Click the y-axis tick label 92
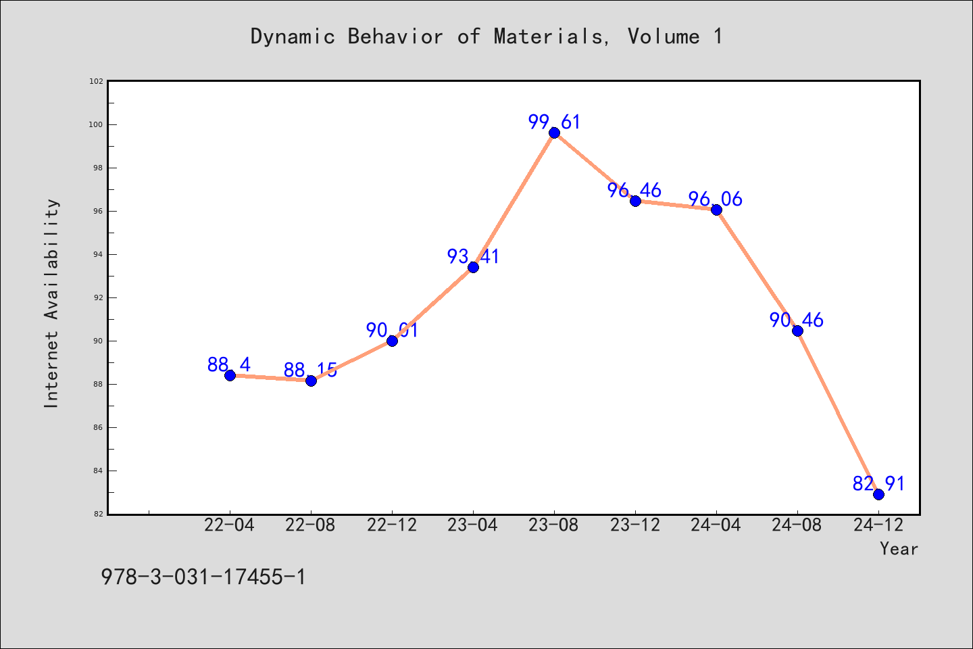973x649 pixels. pos(99,297)
